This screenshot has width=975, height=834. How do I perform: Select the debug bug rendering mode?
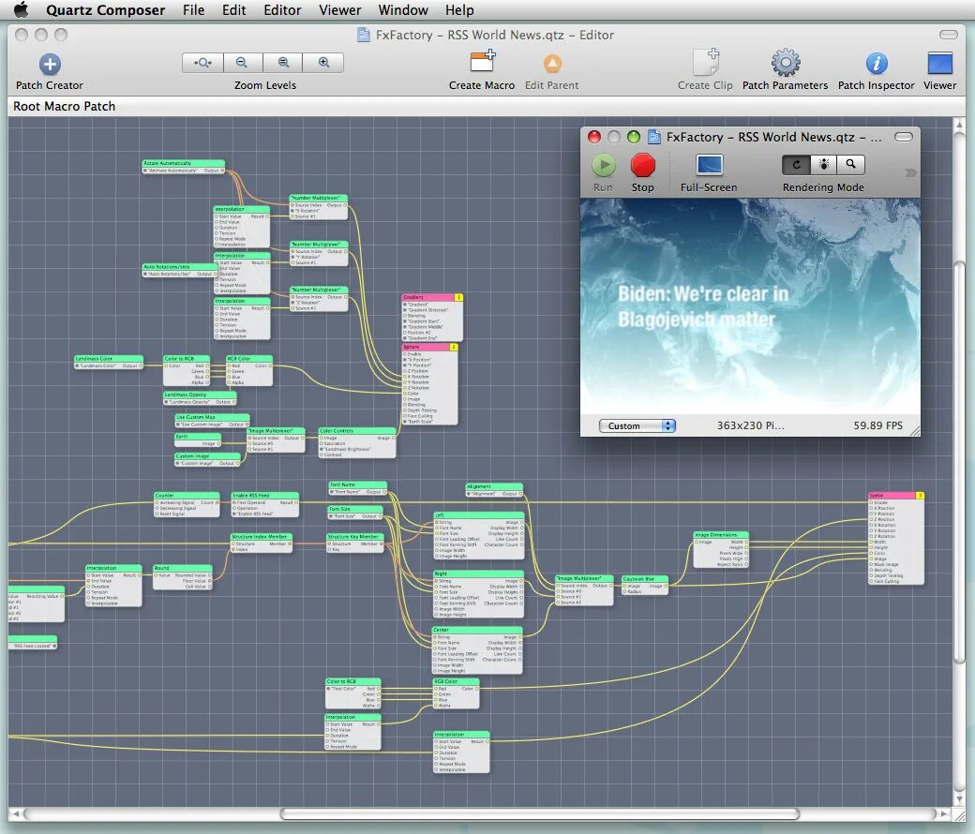click(823, 165)
